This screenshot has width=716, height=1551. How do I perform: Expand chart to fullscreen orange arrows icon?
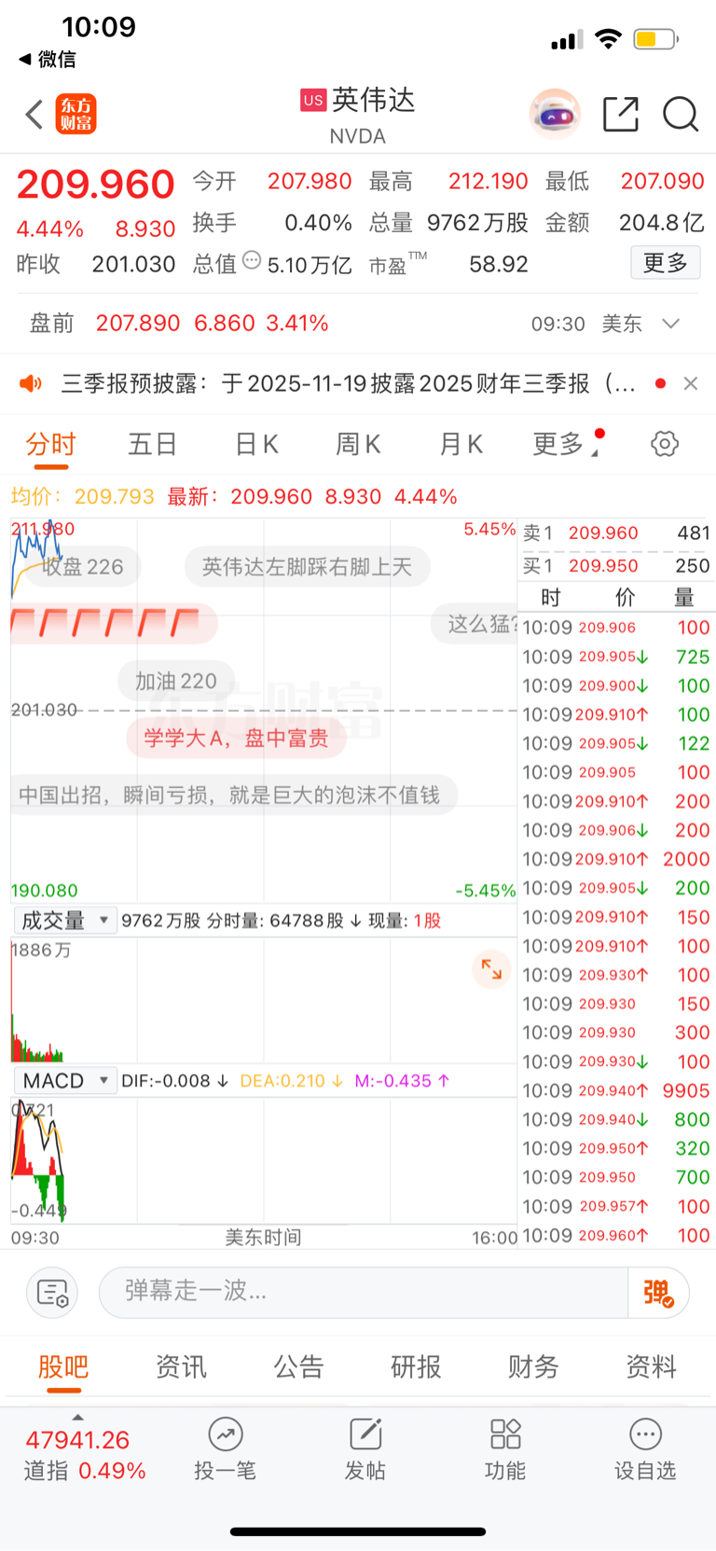click(x=491, y=970)
